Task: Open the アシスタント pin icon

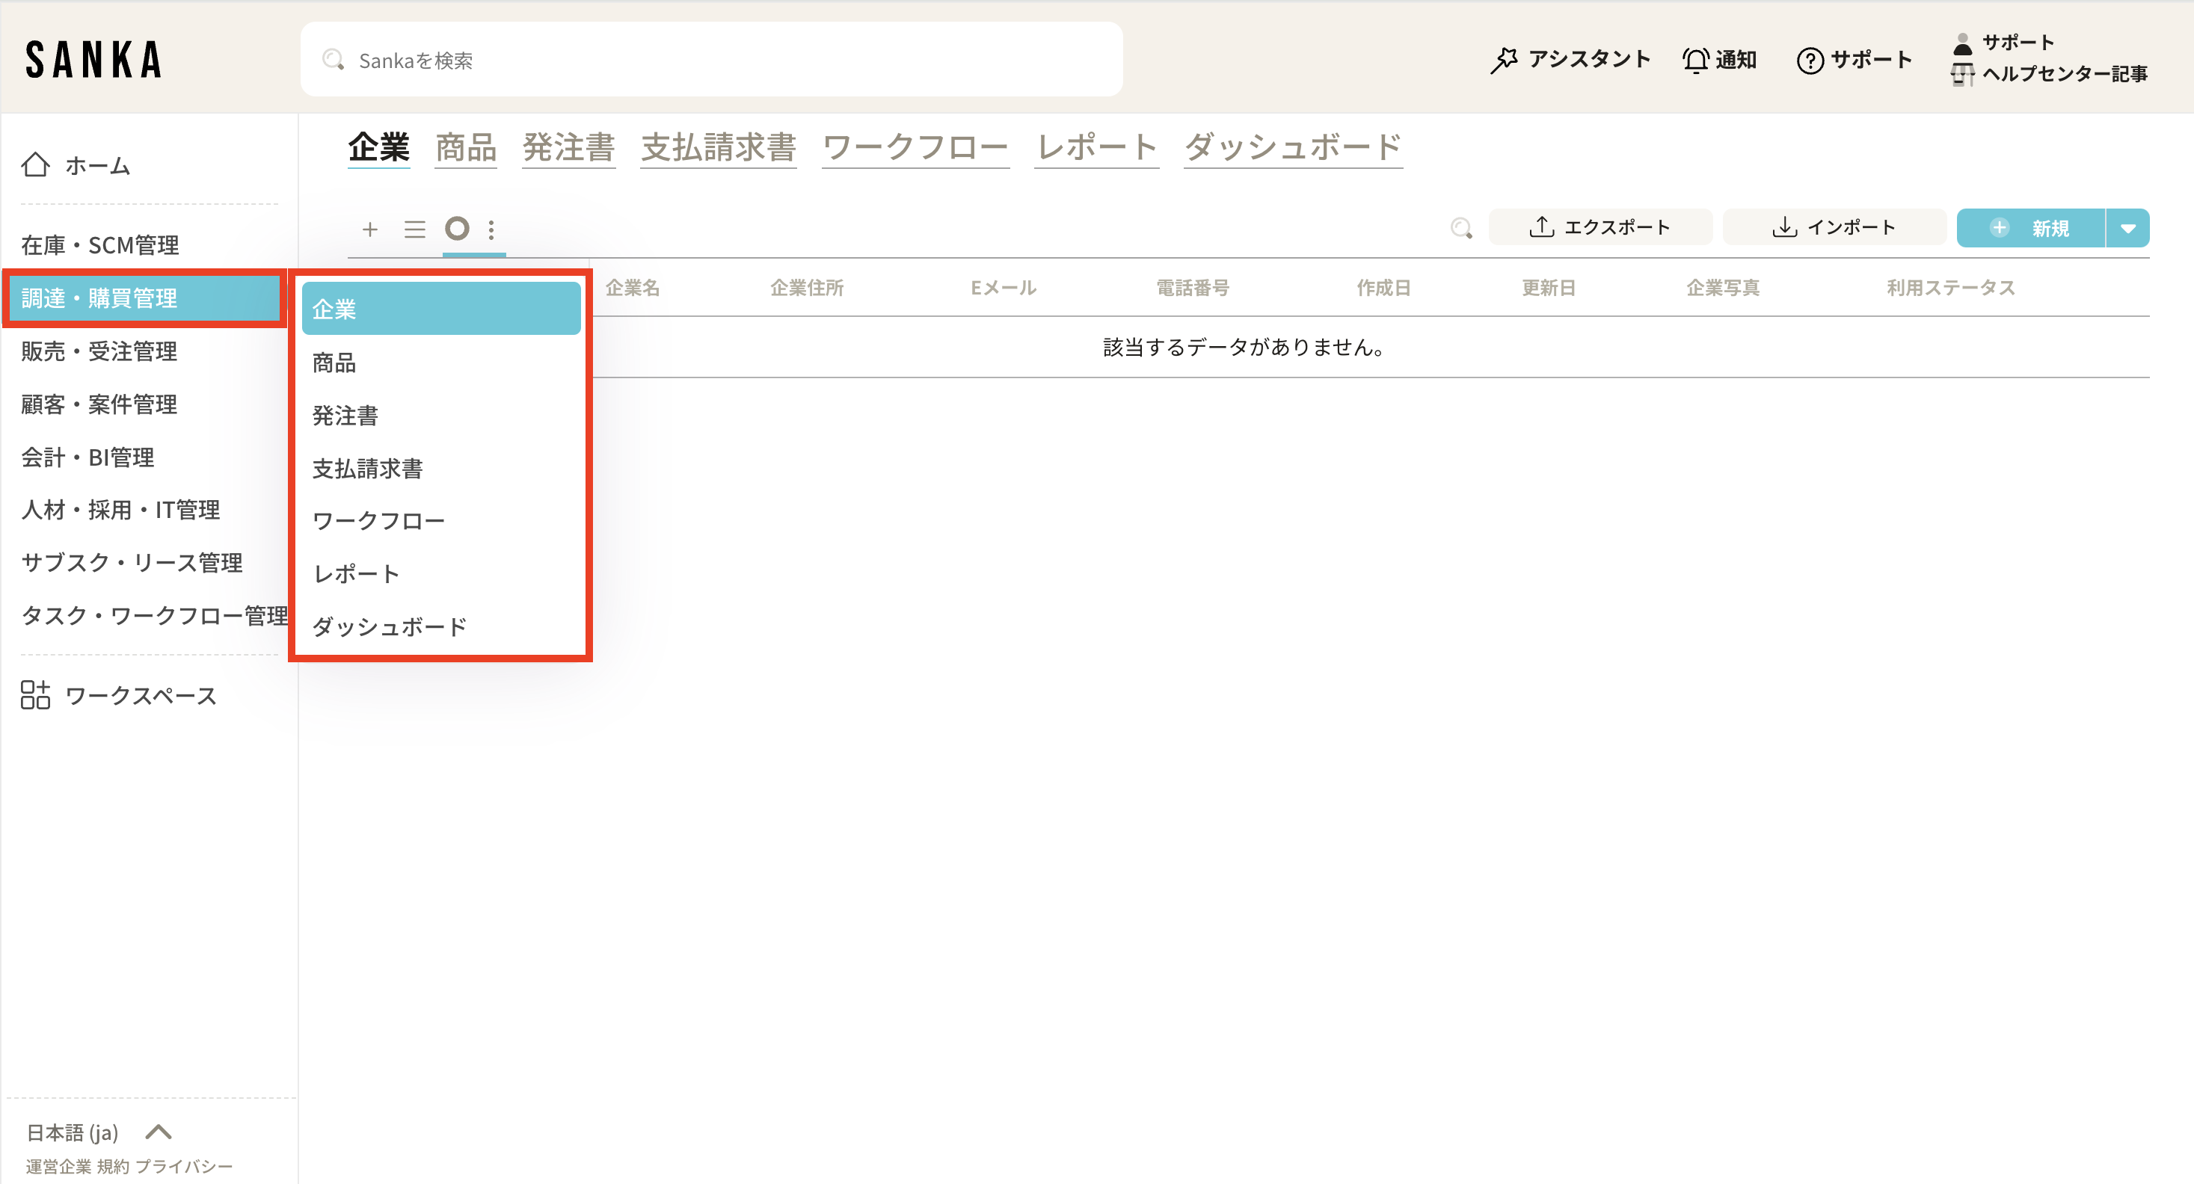Action: 1505,60
